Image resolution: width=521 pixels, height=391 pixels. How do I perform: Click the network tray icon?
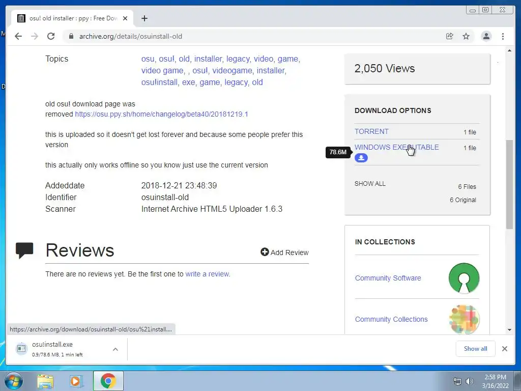457,381
